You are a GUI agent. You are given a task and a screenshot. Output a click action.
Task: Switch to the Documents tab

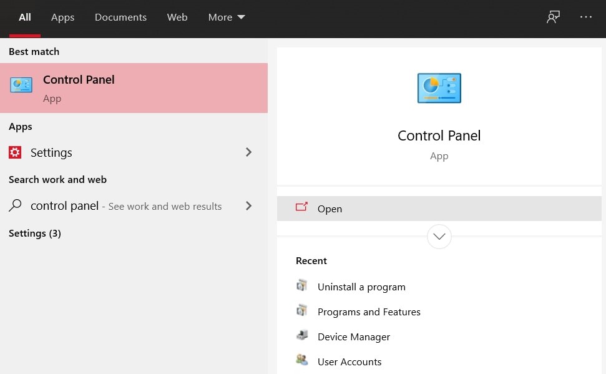pyautogui.click(x=120, y=17)
